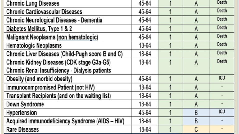Click the Chronic Kidney Diseases (CDK stage) text
Screen dimensions: 239x134
coord(58,62)
